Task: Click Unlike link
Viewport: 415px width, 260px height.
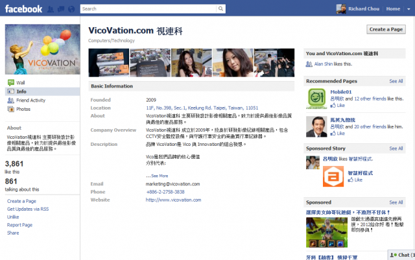Action: pyautogui.click(x=13, y=217)
